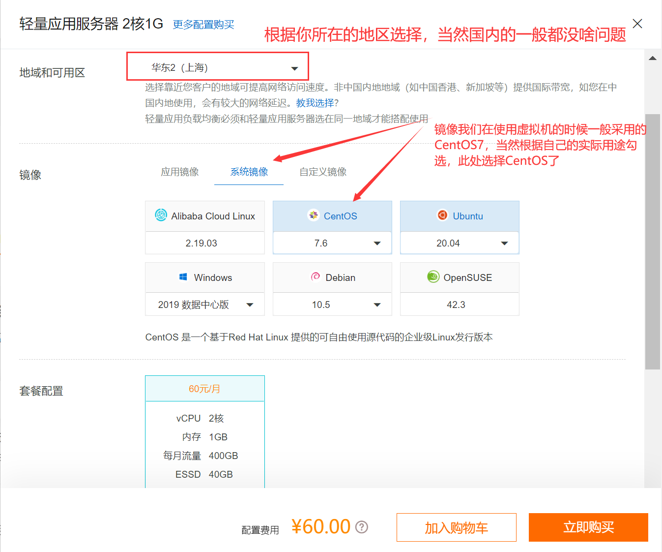Click the ESSD 40GB row
The height and width of the screenshot is (552, 662).
point(204,474)
